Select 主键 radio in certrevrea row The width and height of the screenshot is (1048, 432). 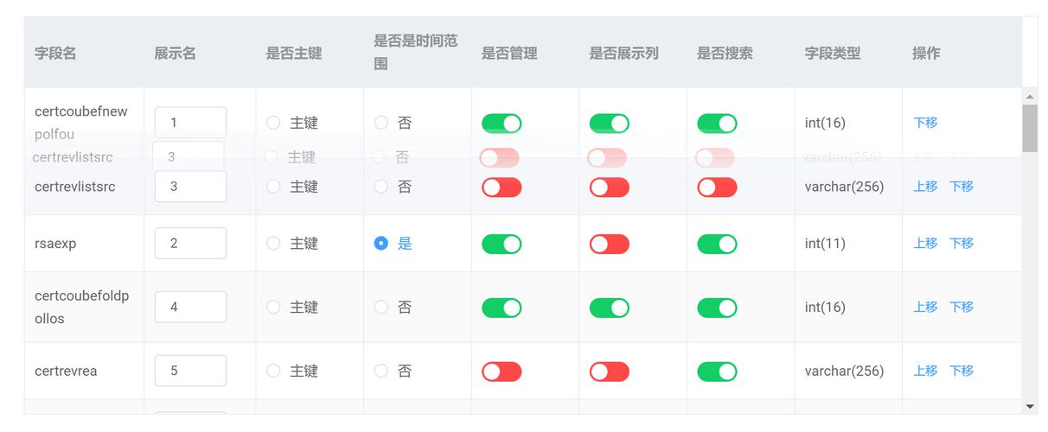pyautogui.click(x=273, y=371)
